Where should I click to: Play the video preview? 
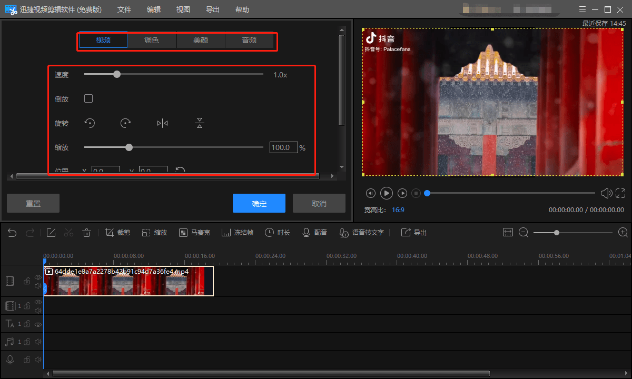(x=387, y=193)
